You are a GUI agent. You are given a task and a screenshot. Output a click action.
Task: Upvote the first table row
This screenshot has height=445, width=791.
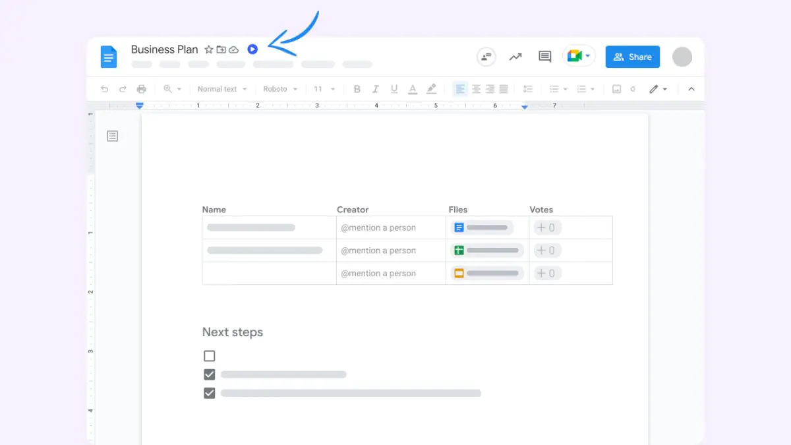(x=547, y=227)
